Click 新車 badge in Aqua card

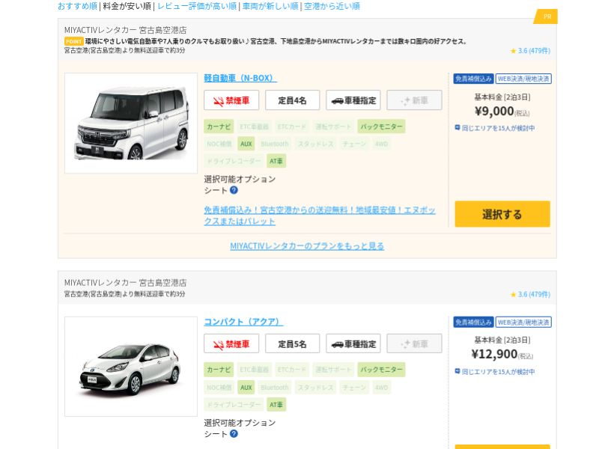pos(415,343)
